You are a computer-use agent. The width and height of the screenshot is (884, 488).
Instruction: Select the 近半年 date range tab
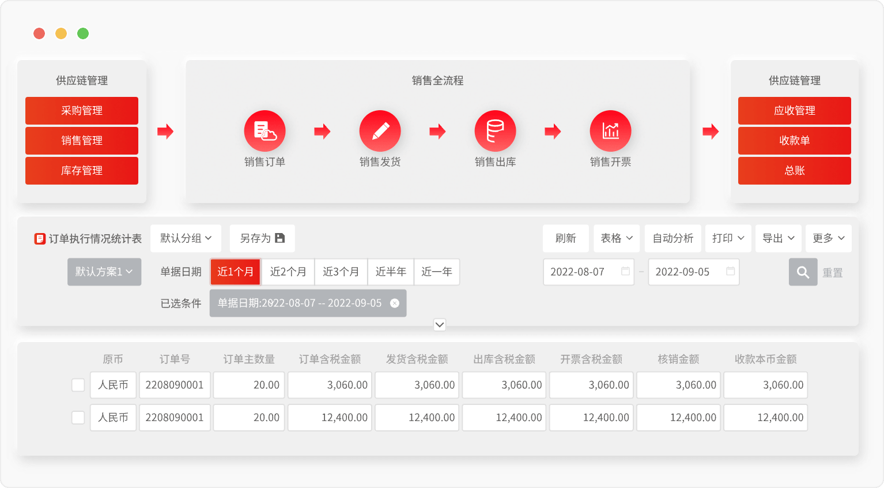[x=391, y=272]
